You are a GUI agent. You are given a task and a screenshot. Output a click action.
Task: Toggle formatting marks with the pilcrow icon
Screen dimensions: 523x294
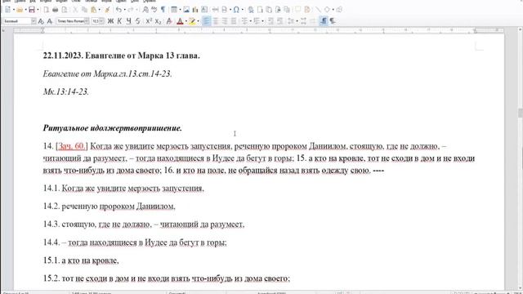(163, 10)
